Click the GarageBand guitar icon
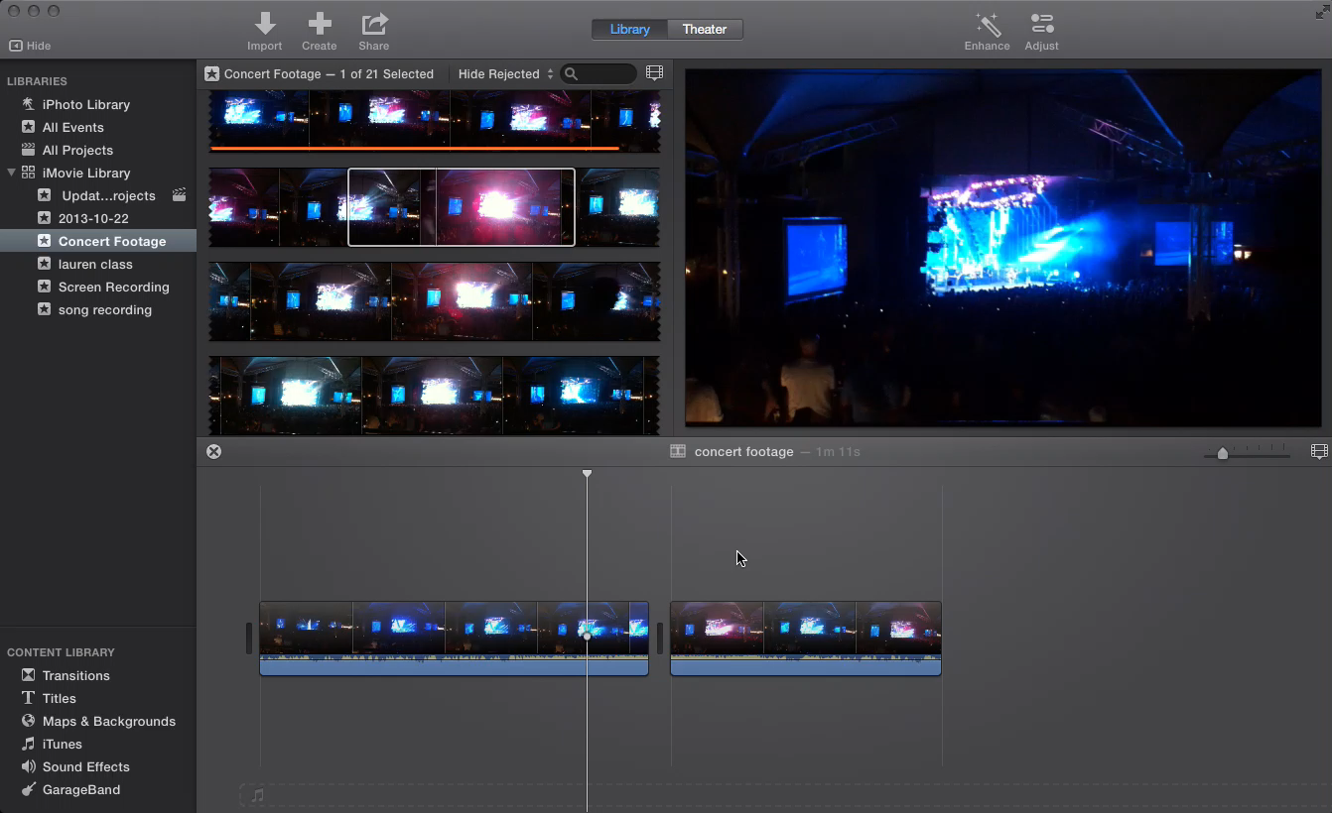Viewport: 1332px width, 813px height. pos(28,789)
